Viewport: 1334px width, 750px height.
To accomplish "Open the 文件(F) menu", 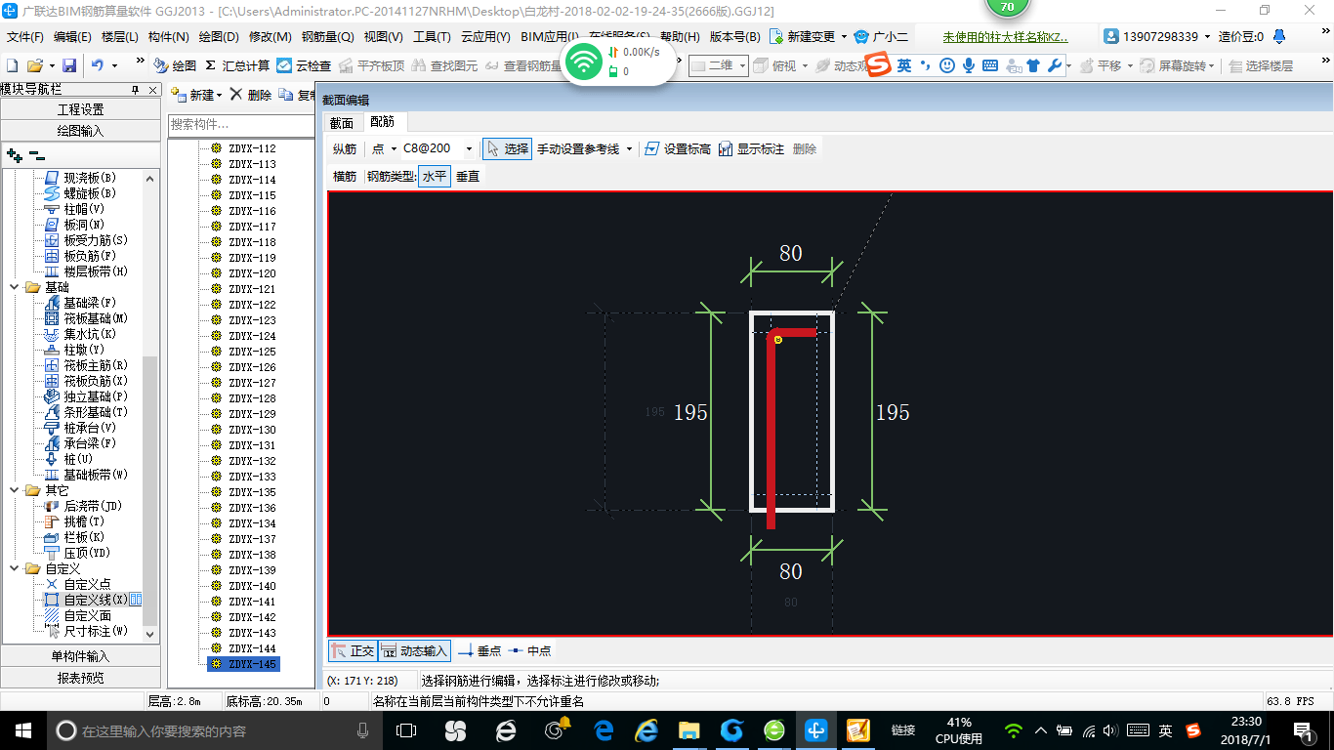I will tap(25, 37).
